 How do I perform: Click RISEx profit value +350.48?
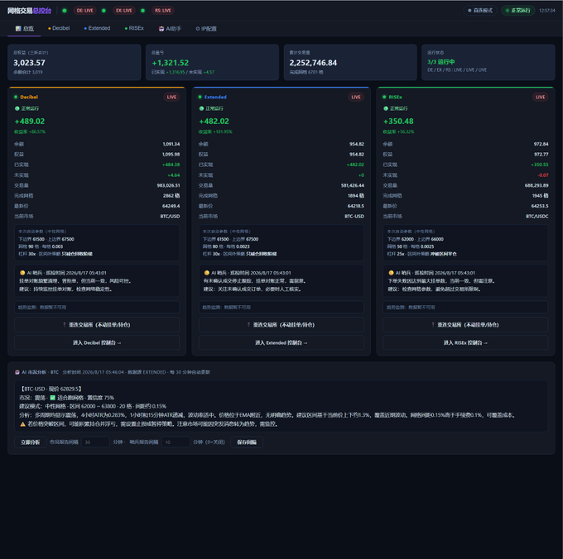(x=398, y=122)
